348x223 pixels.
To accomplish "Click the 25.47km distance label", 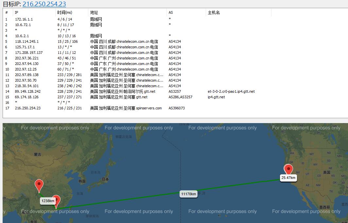I will (288, 178).
